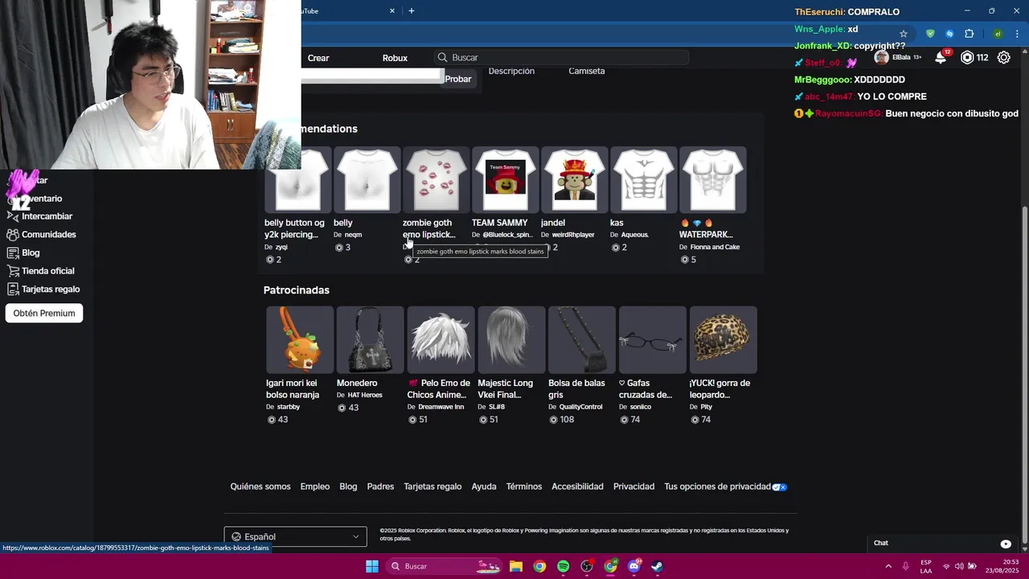Click the Robux balance icon showing 112
This screenshot has width=1029, height=579.
[x=967, y=57]
